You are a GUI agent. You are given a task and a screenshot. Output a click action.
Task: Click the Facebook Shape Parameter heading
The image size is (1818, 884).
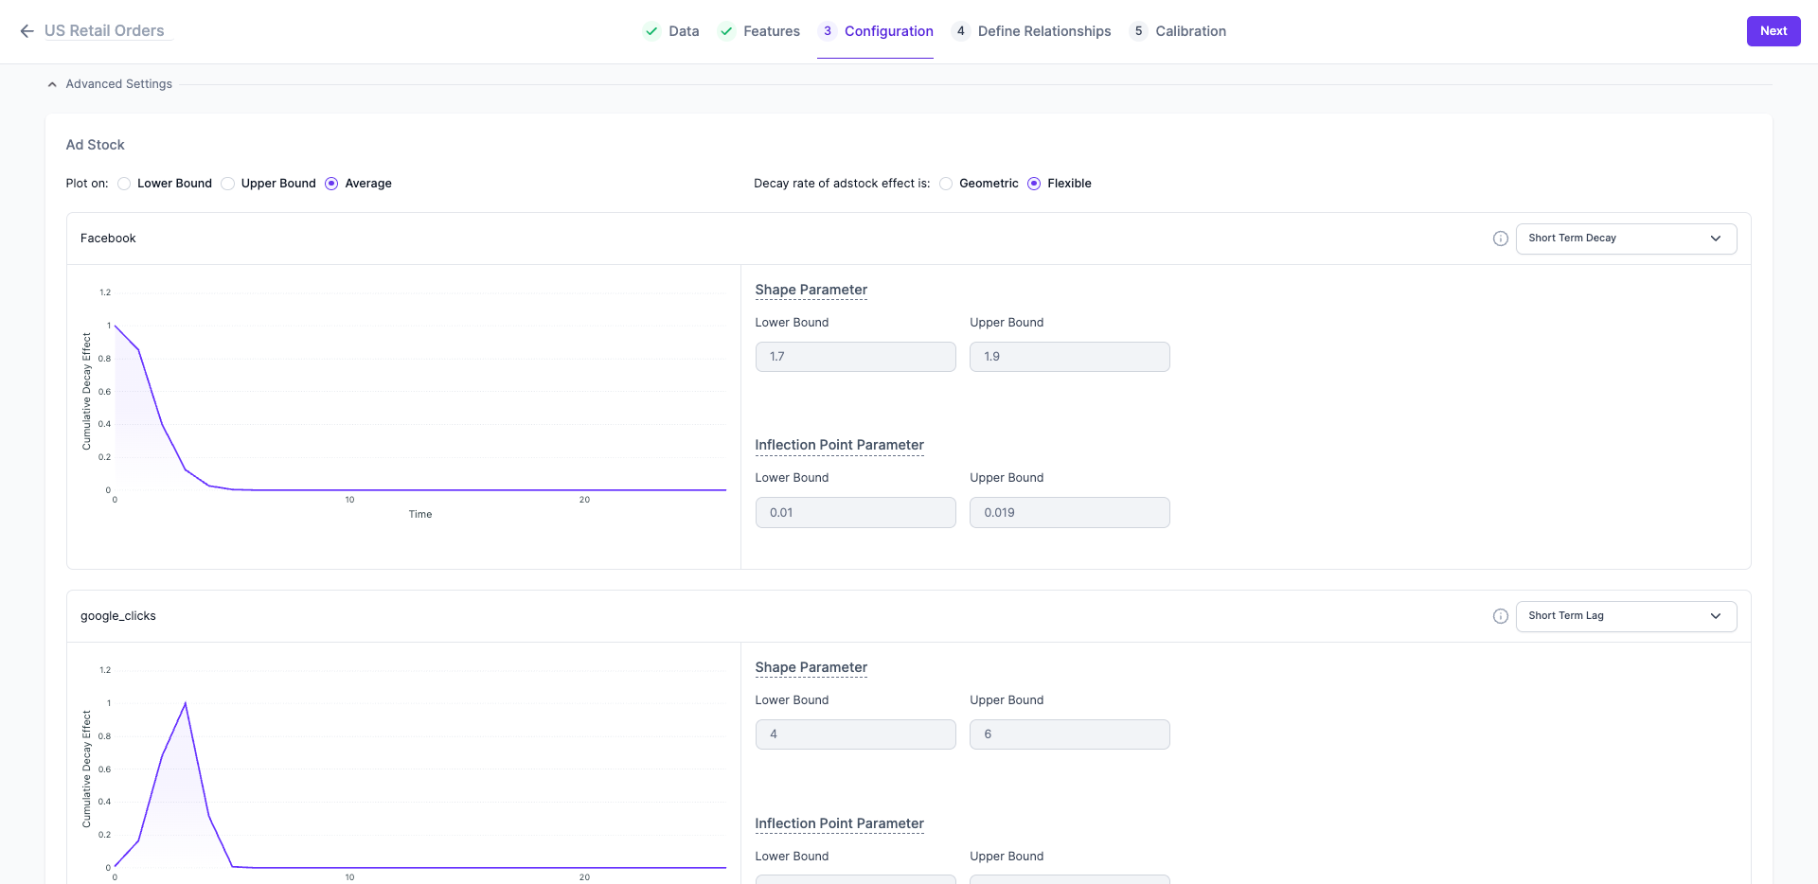tap(811, 290)
